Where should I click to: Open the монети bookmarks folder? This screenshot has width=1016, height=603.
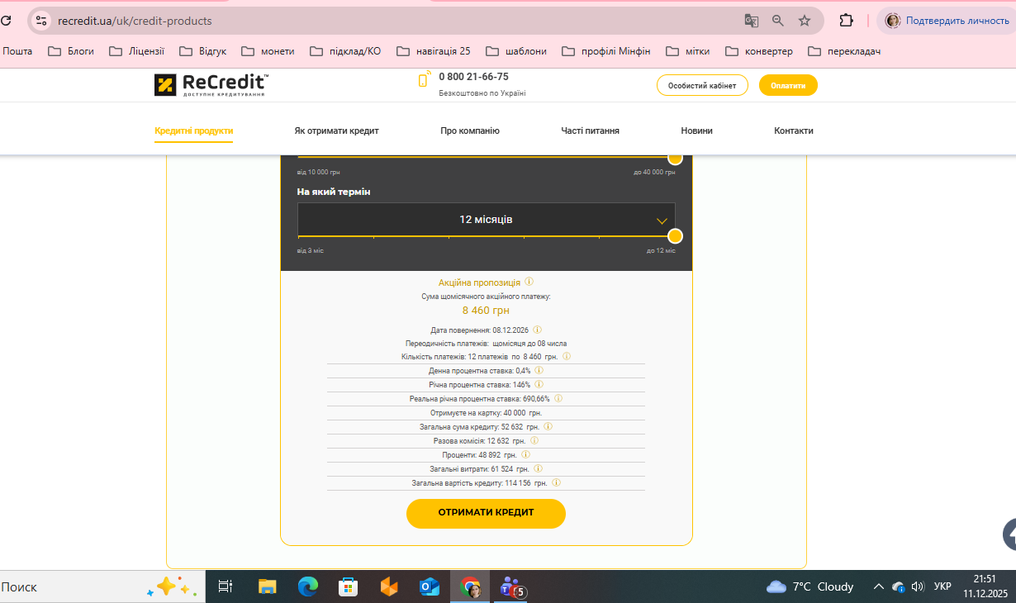click(268, 51)
